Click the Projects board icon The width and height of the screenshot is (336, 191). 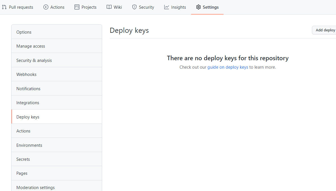click(x=77, y=7)
